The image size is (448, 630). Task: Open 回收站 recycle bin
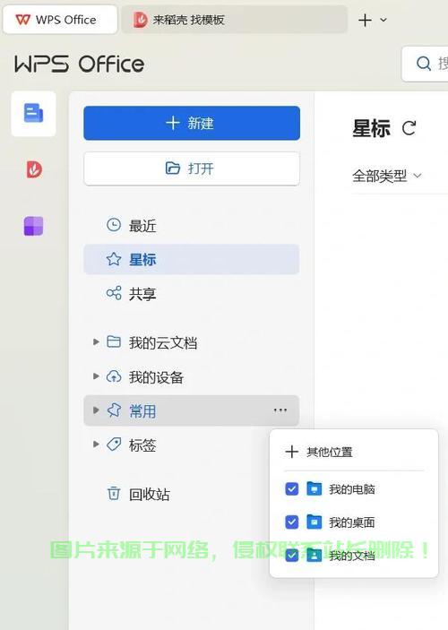[149, 494]
